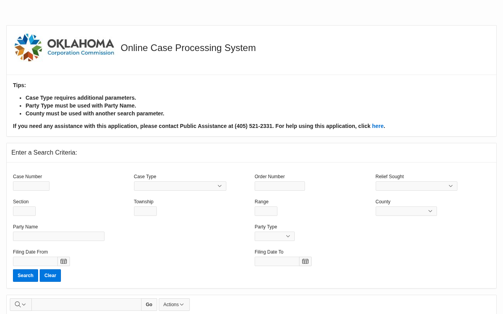Focus the Township input box
This screenshot has height=314, width=503.
coord(145,211)
